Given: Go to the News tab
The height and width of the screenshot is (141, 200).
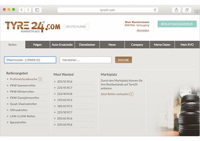Looking at the screenshot, I should (x=112, y=45).
